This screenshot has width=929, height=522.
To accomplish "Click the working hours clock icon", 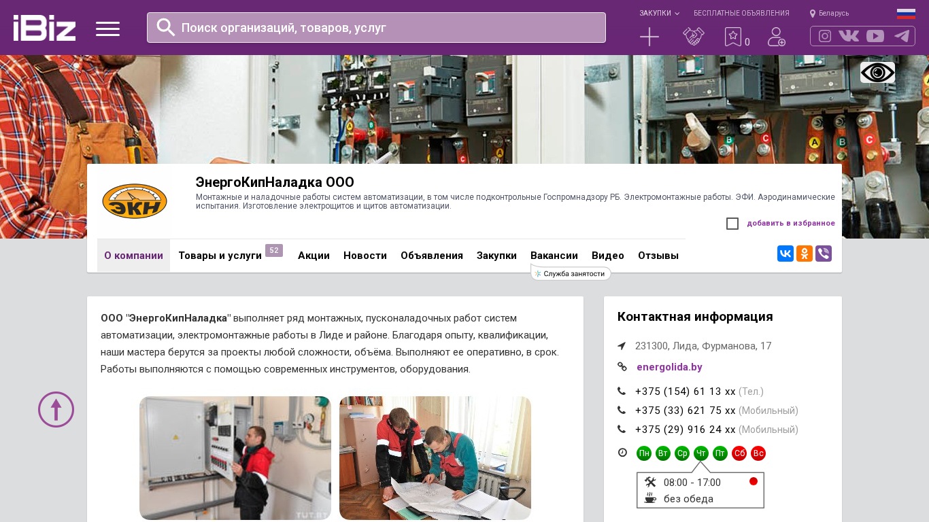I will [x=622, y=453].
